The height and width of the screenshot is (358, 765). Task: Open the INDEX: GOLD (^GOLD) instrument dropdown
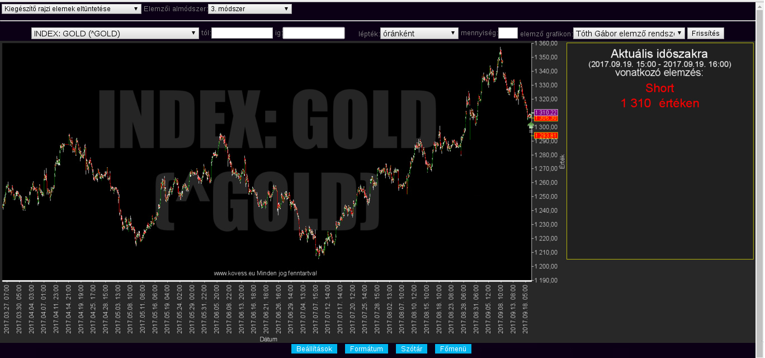(115, 34)
